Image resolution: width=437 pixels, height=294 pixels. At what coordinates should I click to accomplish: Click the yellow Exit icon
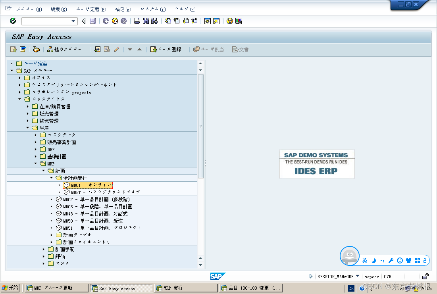click(x=115, y=21)
